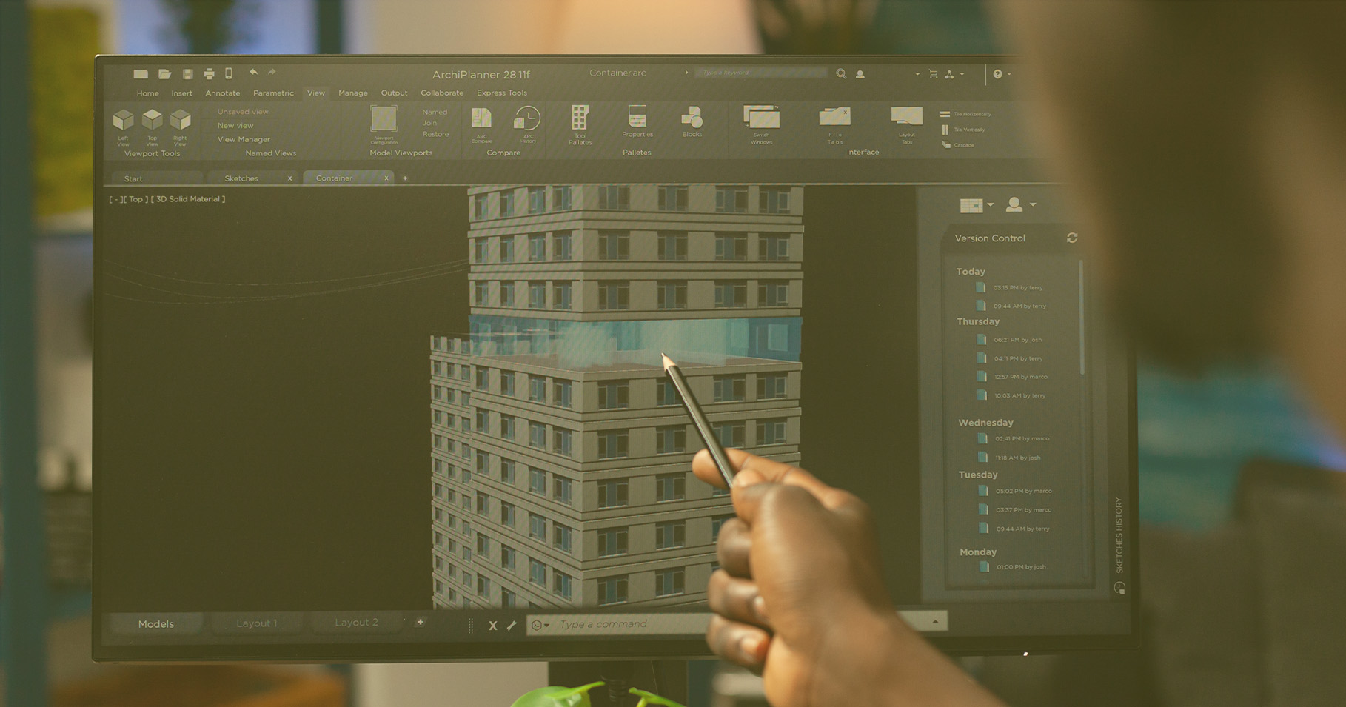Select the View ribbon tab
This screenshot has height=707, width=1346.
[x=316, y=93]
